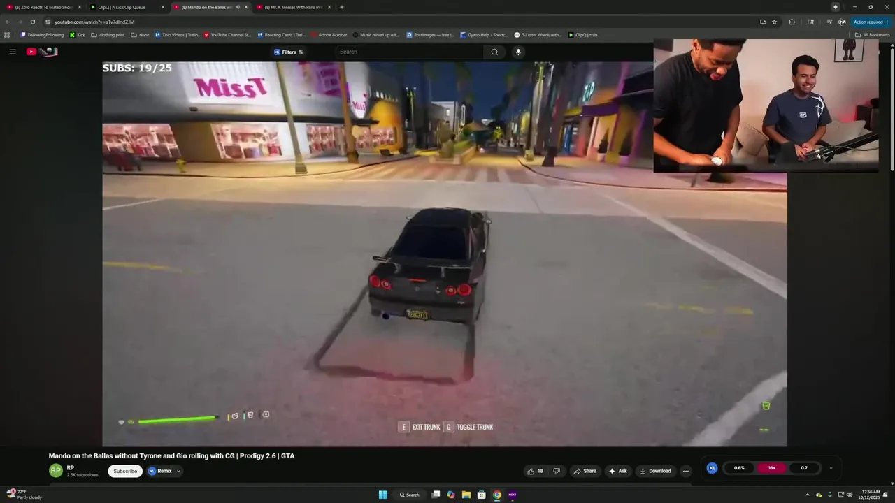The image size is (895, 503).
Task: Expand the dropdown arrow beside 0.7
Action: click(x=831, y=468)
